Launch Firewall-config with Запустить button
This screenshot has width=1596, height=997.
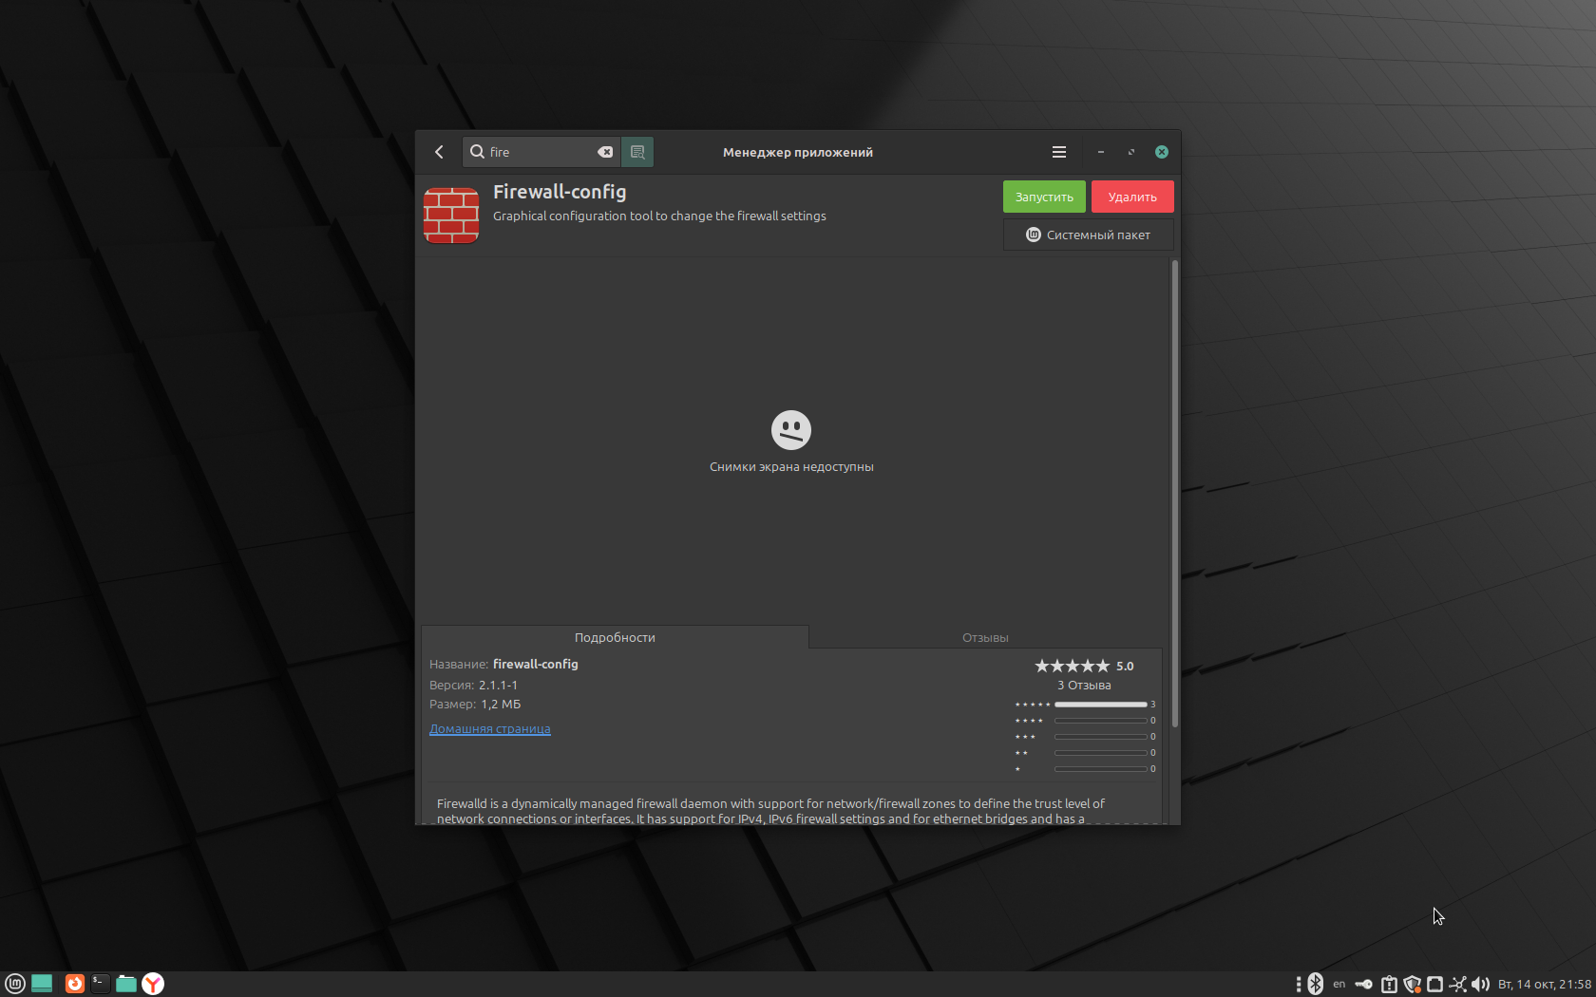click(1044, 197)
